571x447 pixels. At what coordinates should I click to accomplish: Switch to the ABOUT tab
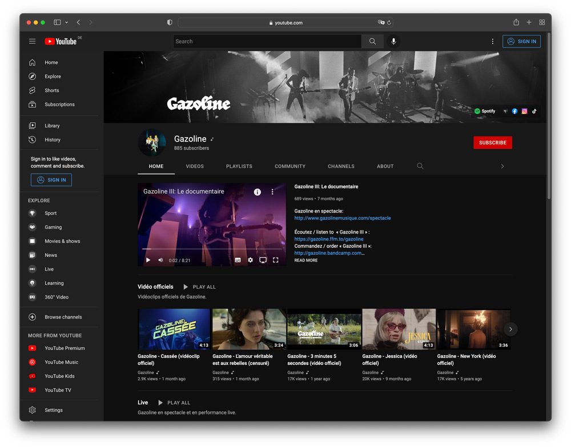pos(385,166)
